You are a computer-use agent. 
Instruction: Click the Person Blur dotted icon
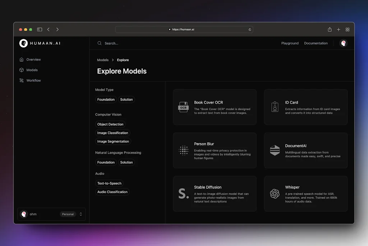point(183,151)
